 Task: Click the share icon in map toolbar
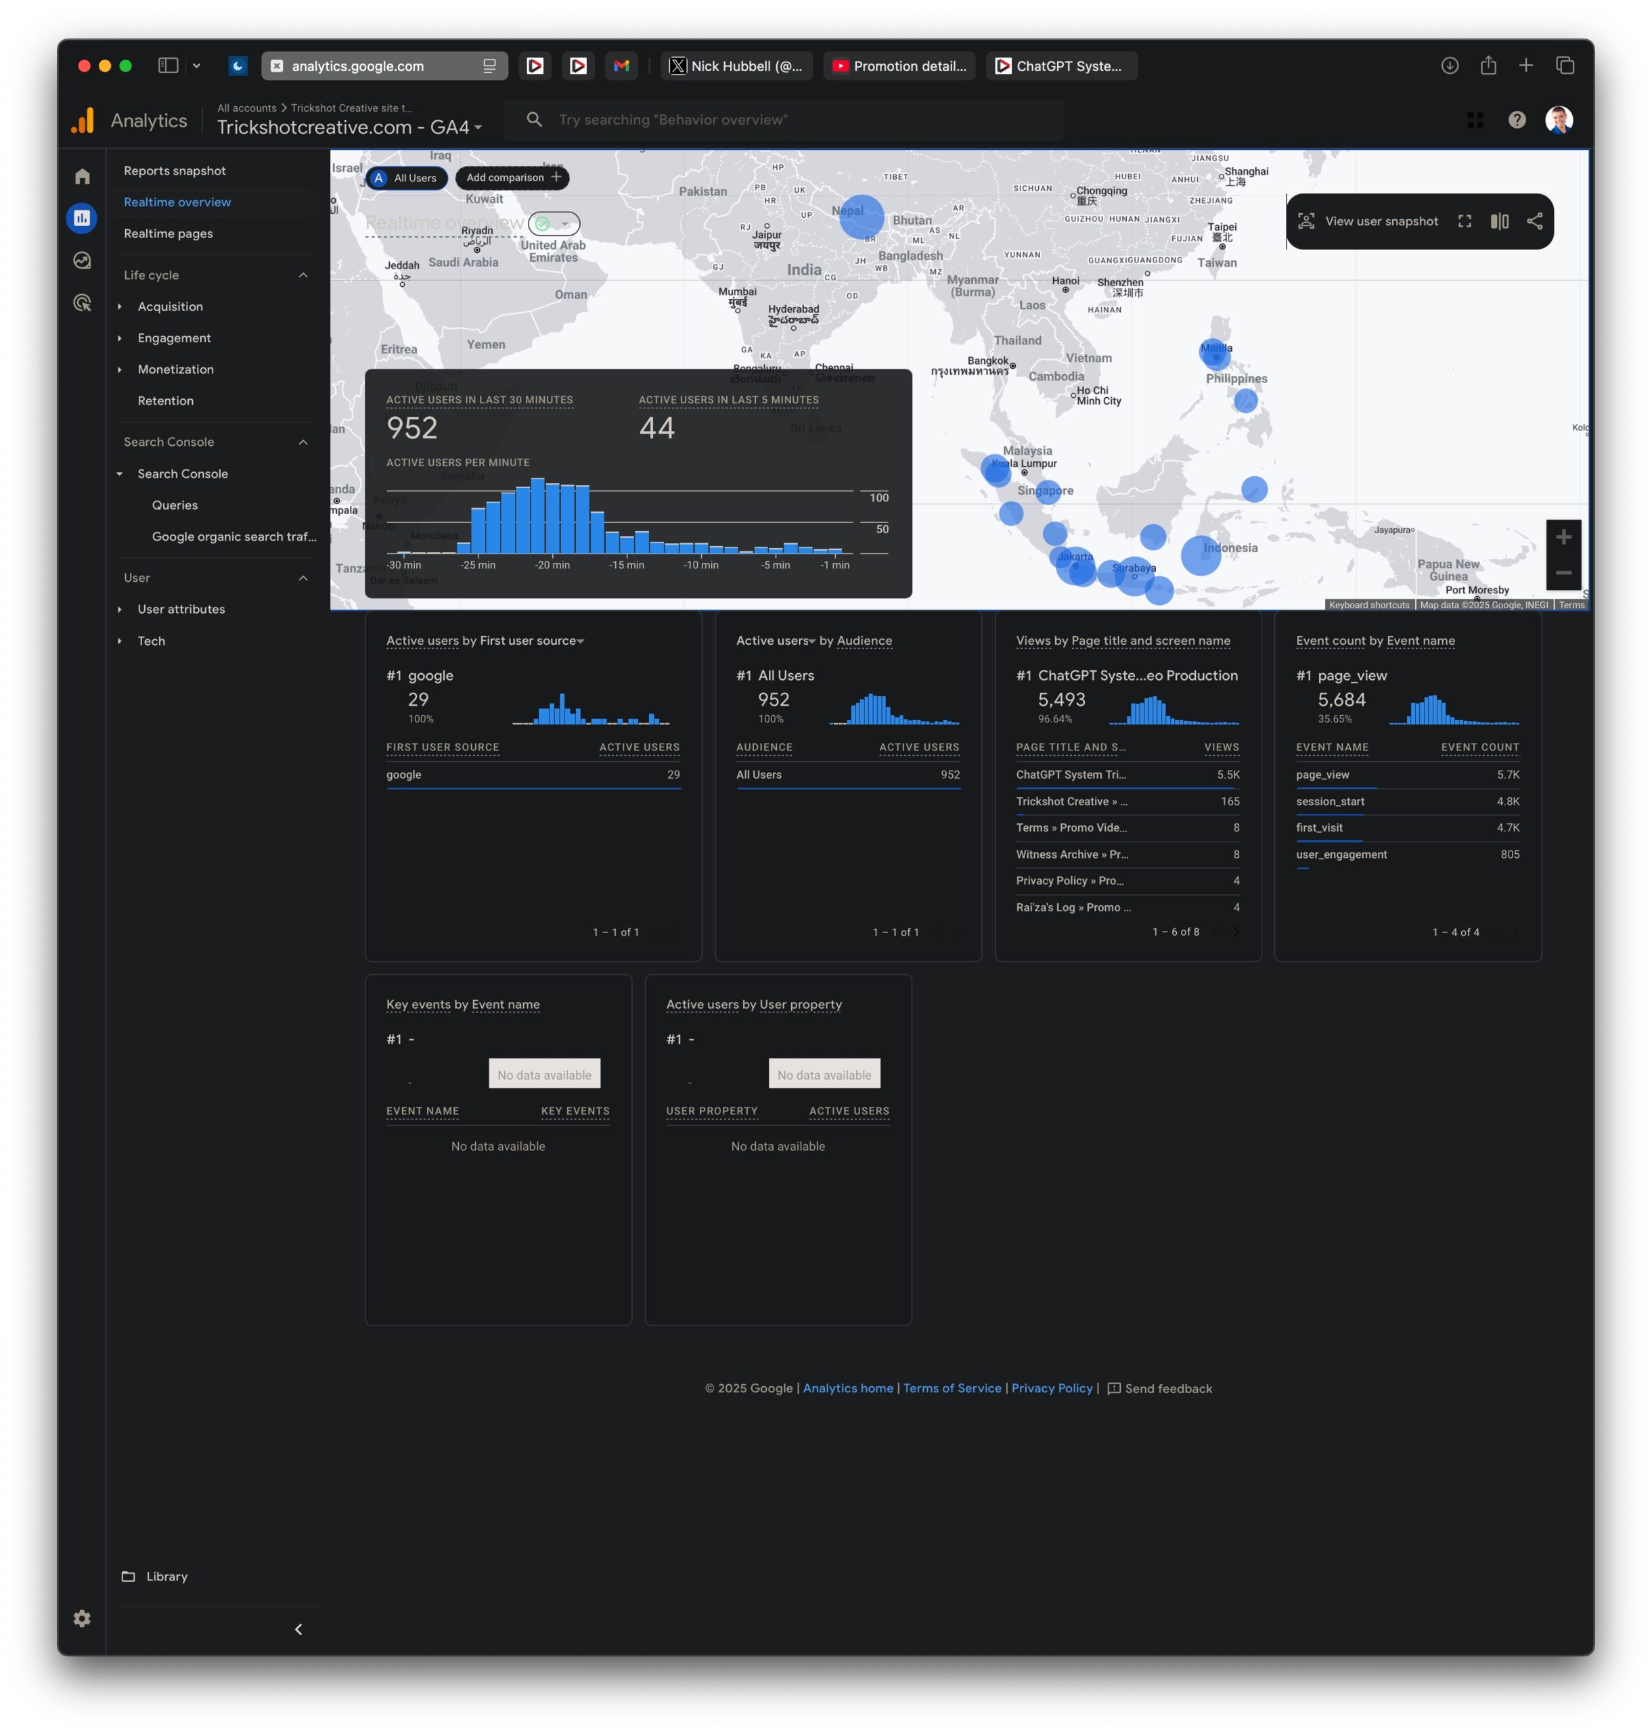click(1535, 221)
